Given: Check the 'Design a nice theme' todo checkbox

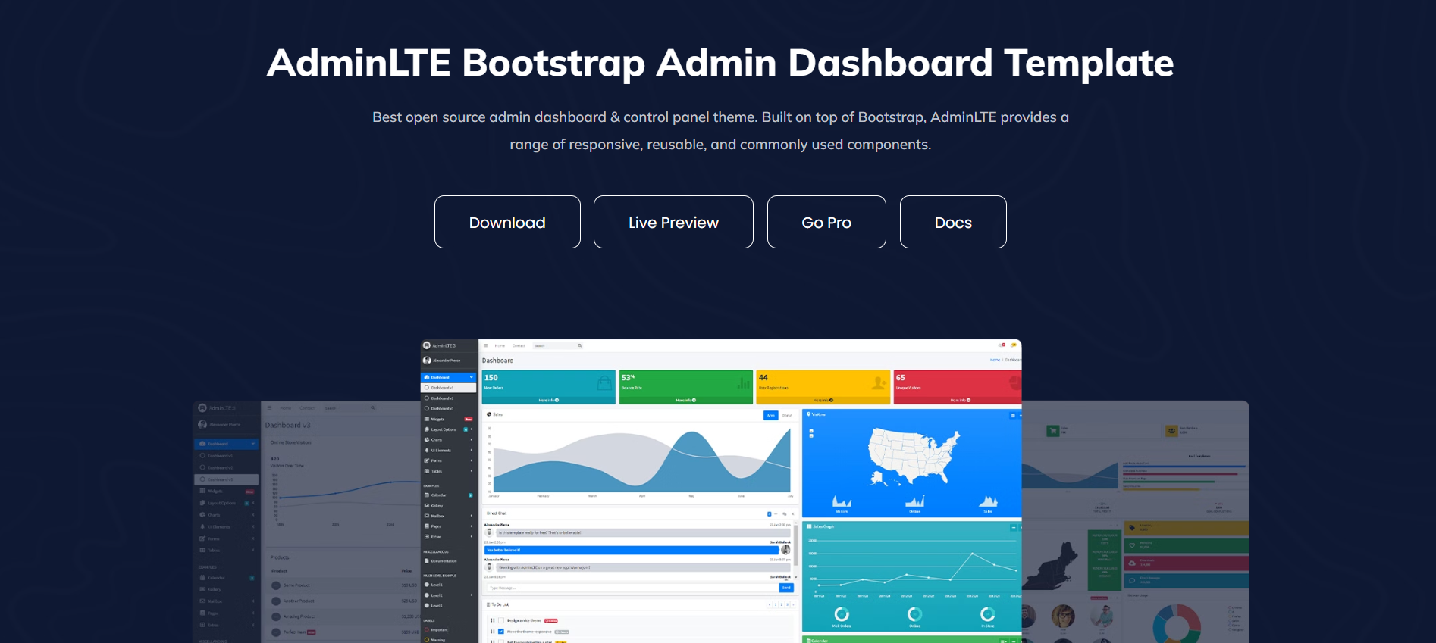Looking at the screenshot, I should tap(500, 620).
